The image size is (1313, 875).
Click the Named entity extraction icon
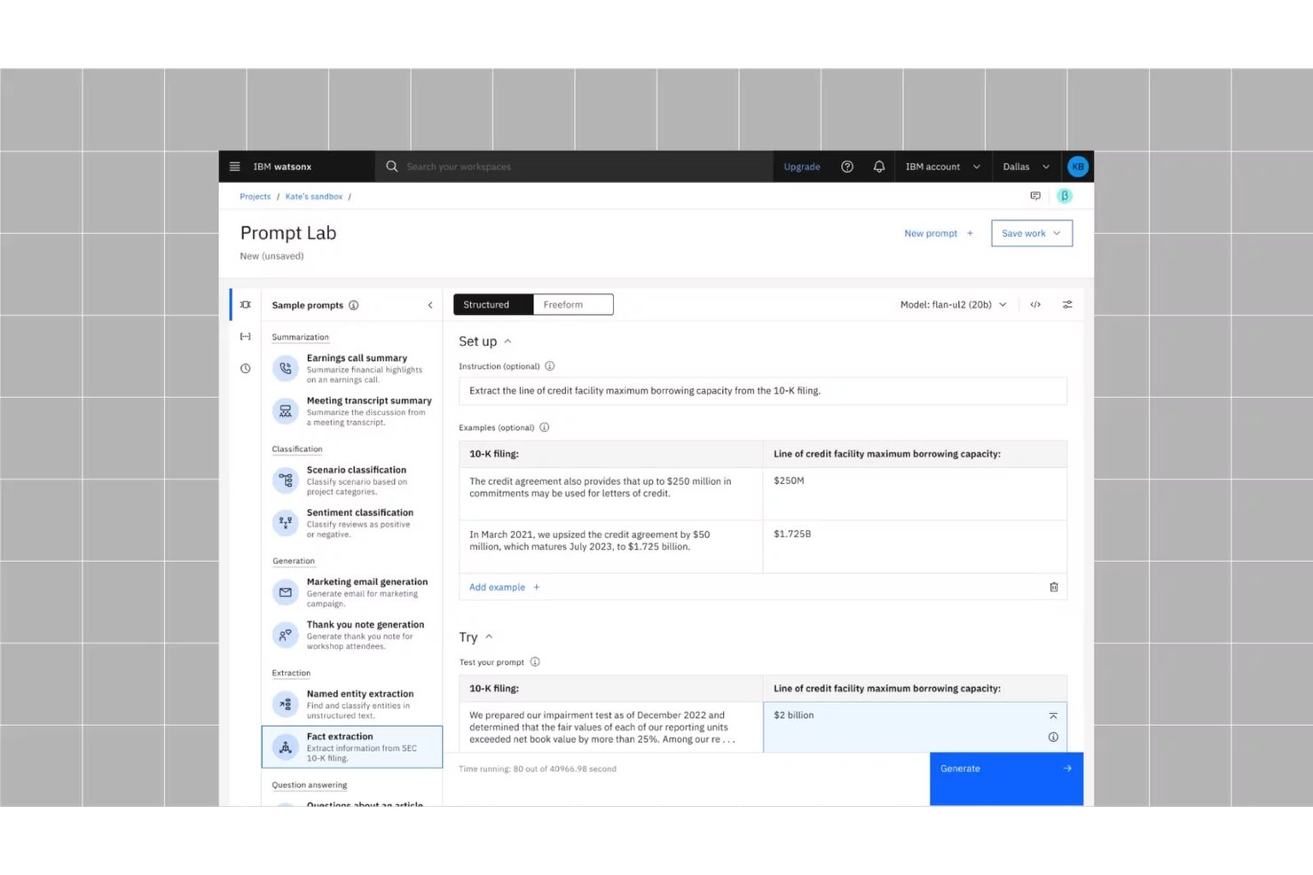coord(286,704)
